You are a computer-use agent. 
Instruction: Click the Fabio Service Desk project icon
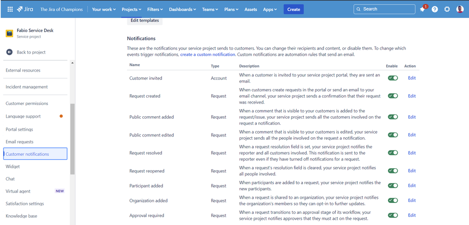tap(9, 33)
